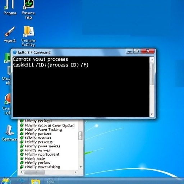
Task: Click the "tasktrt 7 Command" window title
Action: tap(34, 52)
